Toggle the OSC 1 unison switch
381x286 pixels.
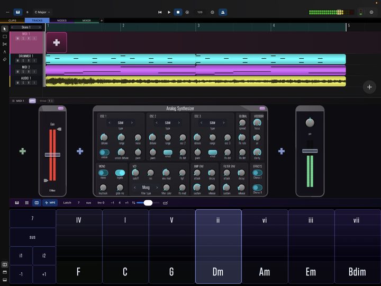coord(104,153)
